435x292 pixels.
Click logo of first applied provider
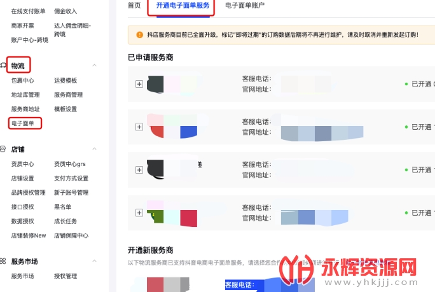click(x=172, y=84)
